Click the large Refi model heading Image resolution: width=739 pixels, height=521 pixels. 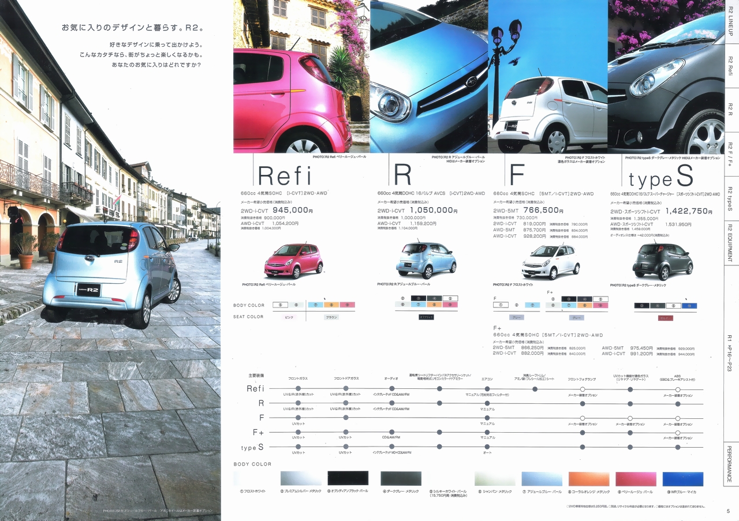click(285, 175)
